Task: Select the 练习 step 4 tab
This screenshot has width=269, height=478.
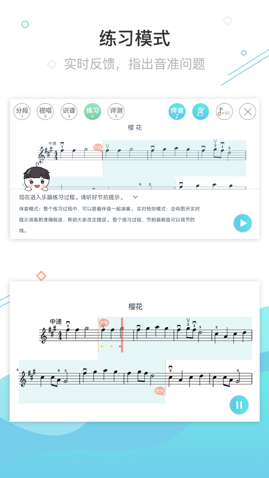Action: pyautogui.click(x=93, y=111)
